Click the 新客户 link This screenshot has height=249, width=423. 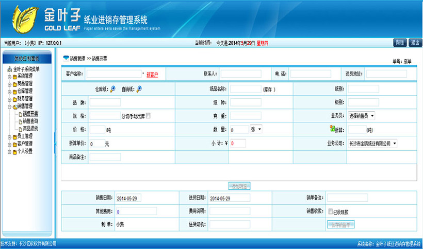point(152,75)
